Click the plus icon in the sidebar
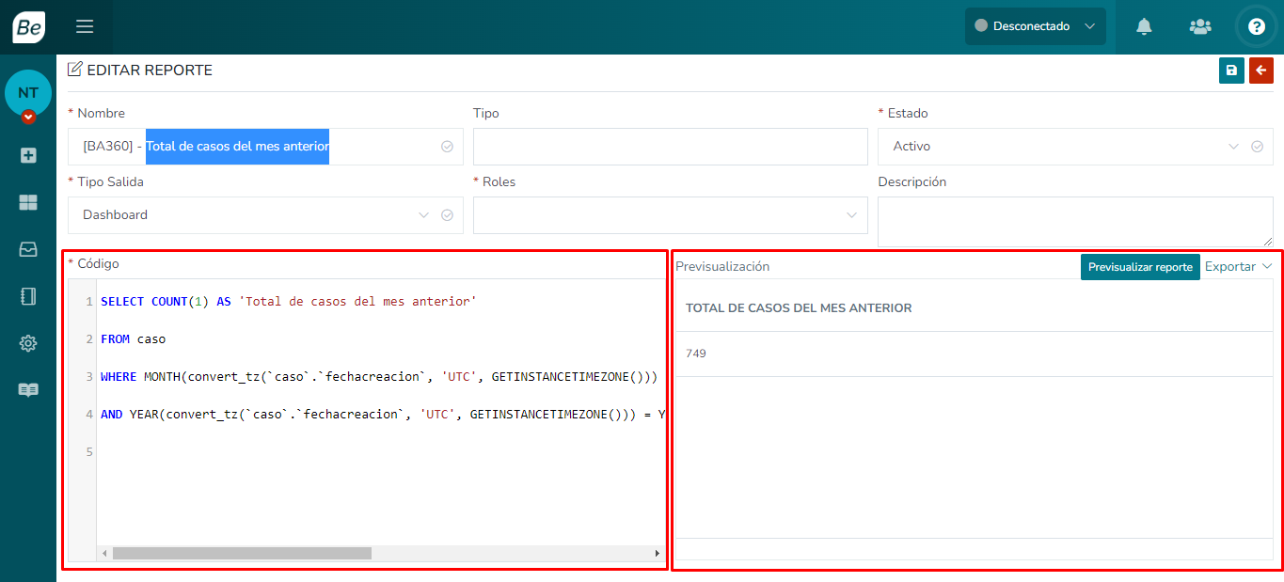Viewport: 1284px width, 582px height. [x=28, y=155]
